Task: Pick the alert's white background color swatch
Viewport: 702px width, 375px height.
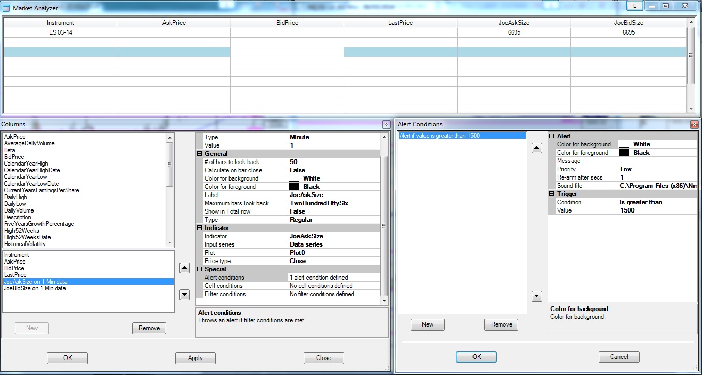Action: tap(624, 144)
